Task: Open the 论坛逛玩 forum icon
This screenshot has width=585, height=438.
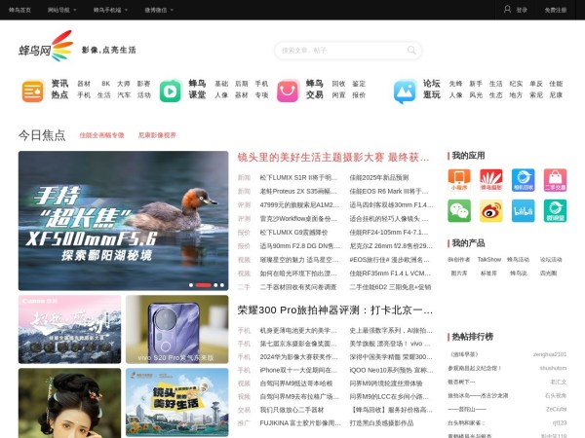Action: (406, 91)
